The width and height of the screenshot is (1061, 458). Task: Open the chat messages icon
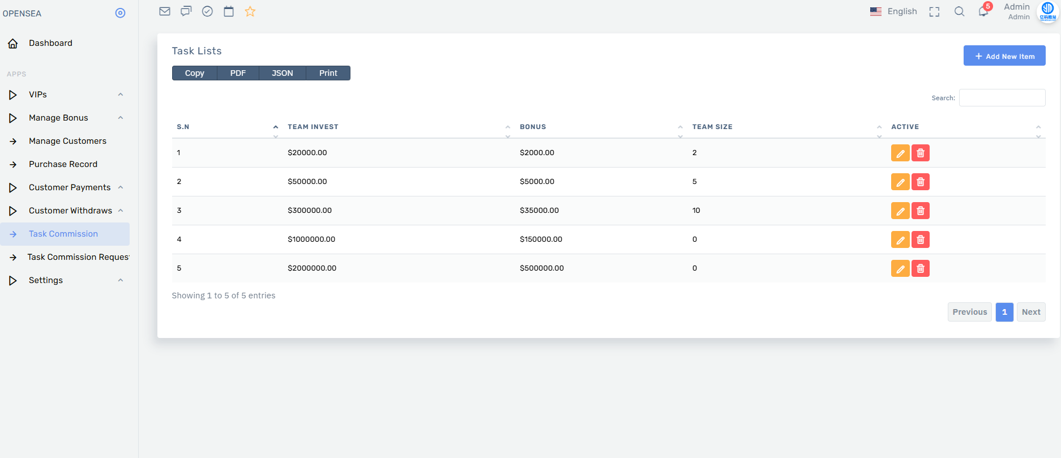[x=186, y=11]
